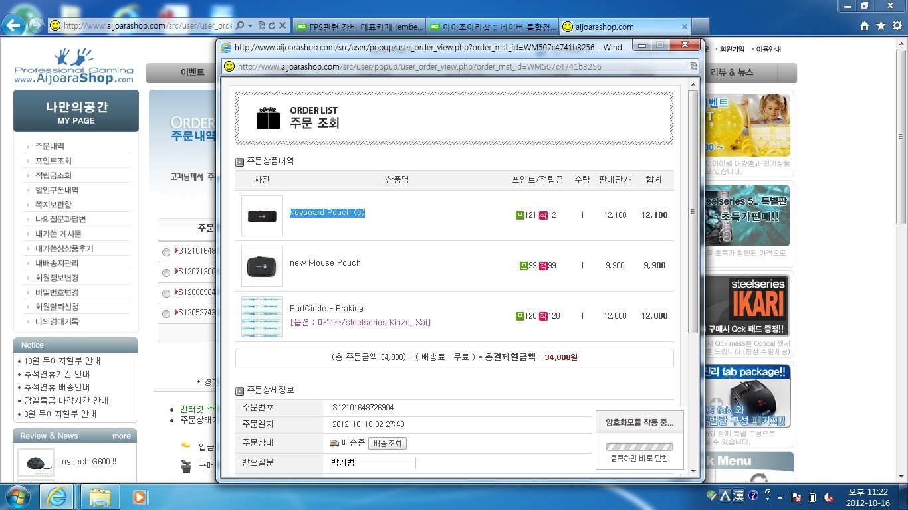Open notice 추석연휴 배송안내
This screenshot has width=908, height=510.
(57, 387)
